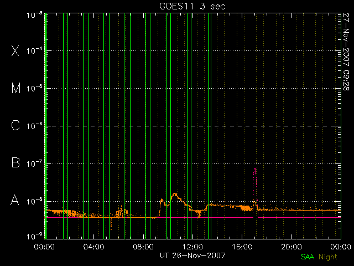This screenshot has width=354, height=266.
Task: Click the 10^-8 y-axis tick label
Action: pyautogui.click(x=34, y=201)
